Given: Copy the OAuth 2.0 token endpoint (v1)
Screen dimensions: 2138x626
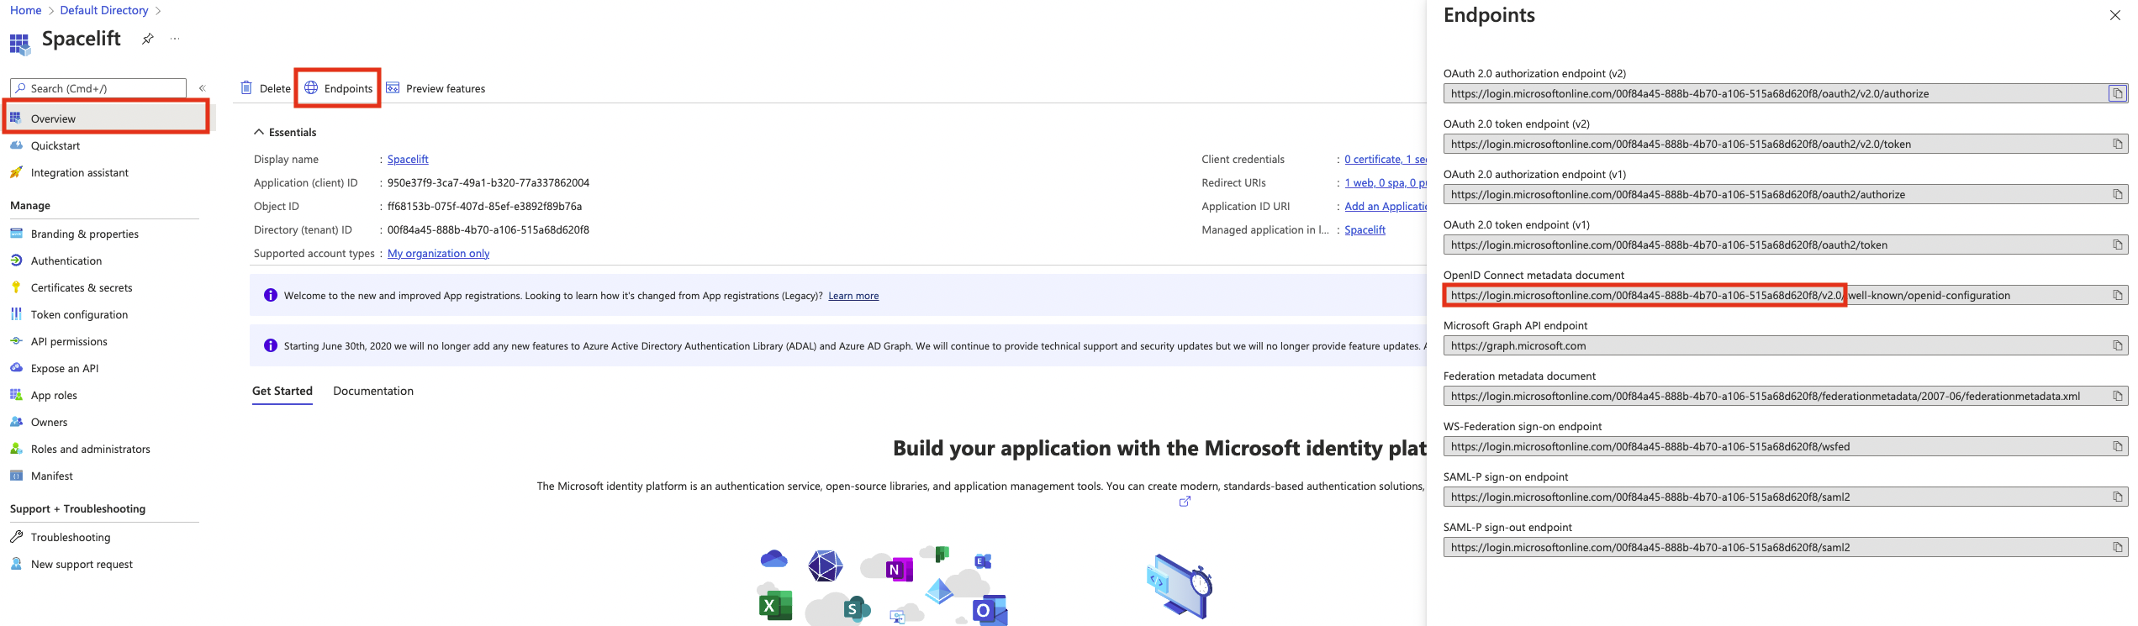Looking at the screenshot, I should [2118, 245].
